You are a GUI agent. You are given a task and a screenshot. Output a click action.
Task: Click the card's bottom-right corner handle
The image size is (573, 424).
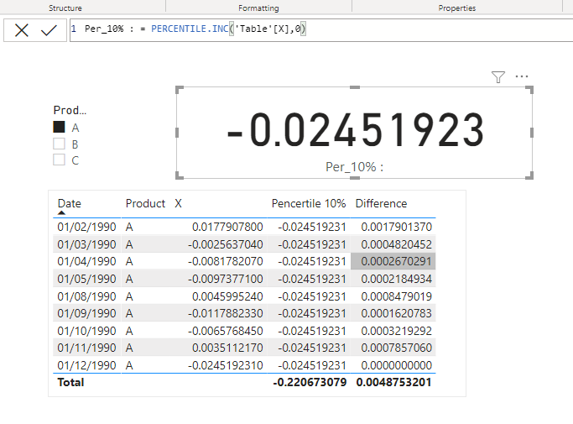pyautogui.click(x=530, y=176)
